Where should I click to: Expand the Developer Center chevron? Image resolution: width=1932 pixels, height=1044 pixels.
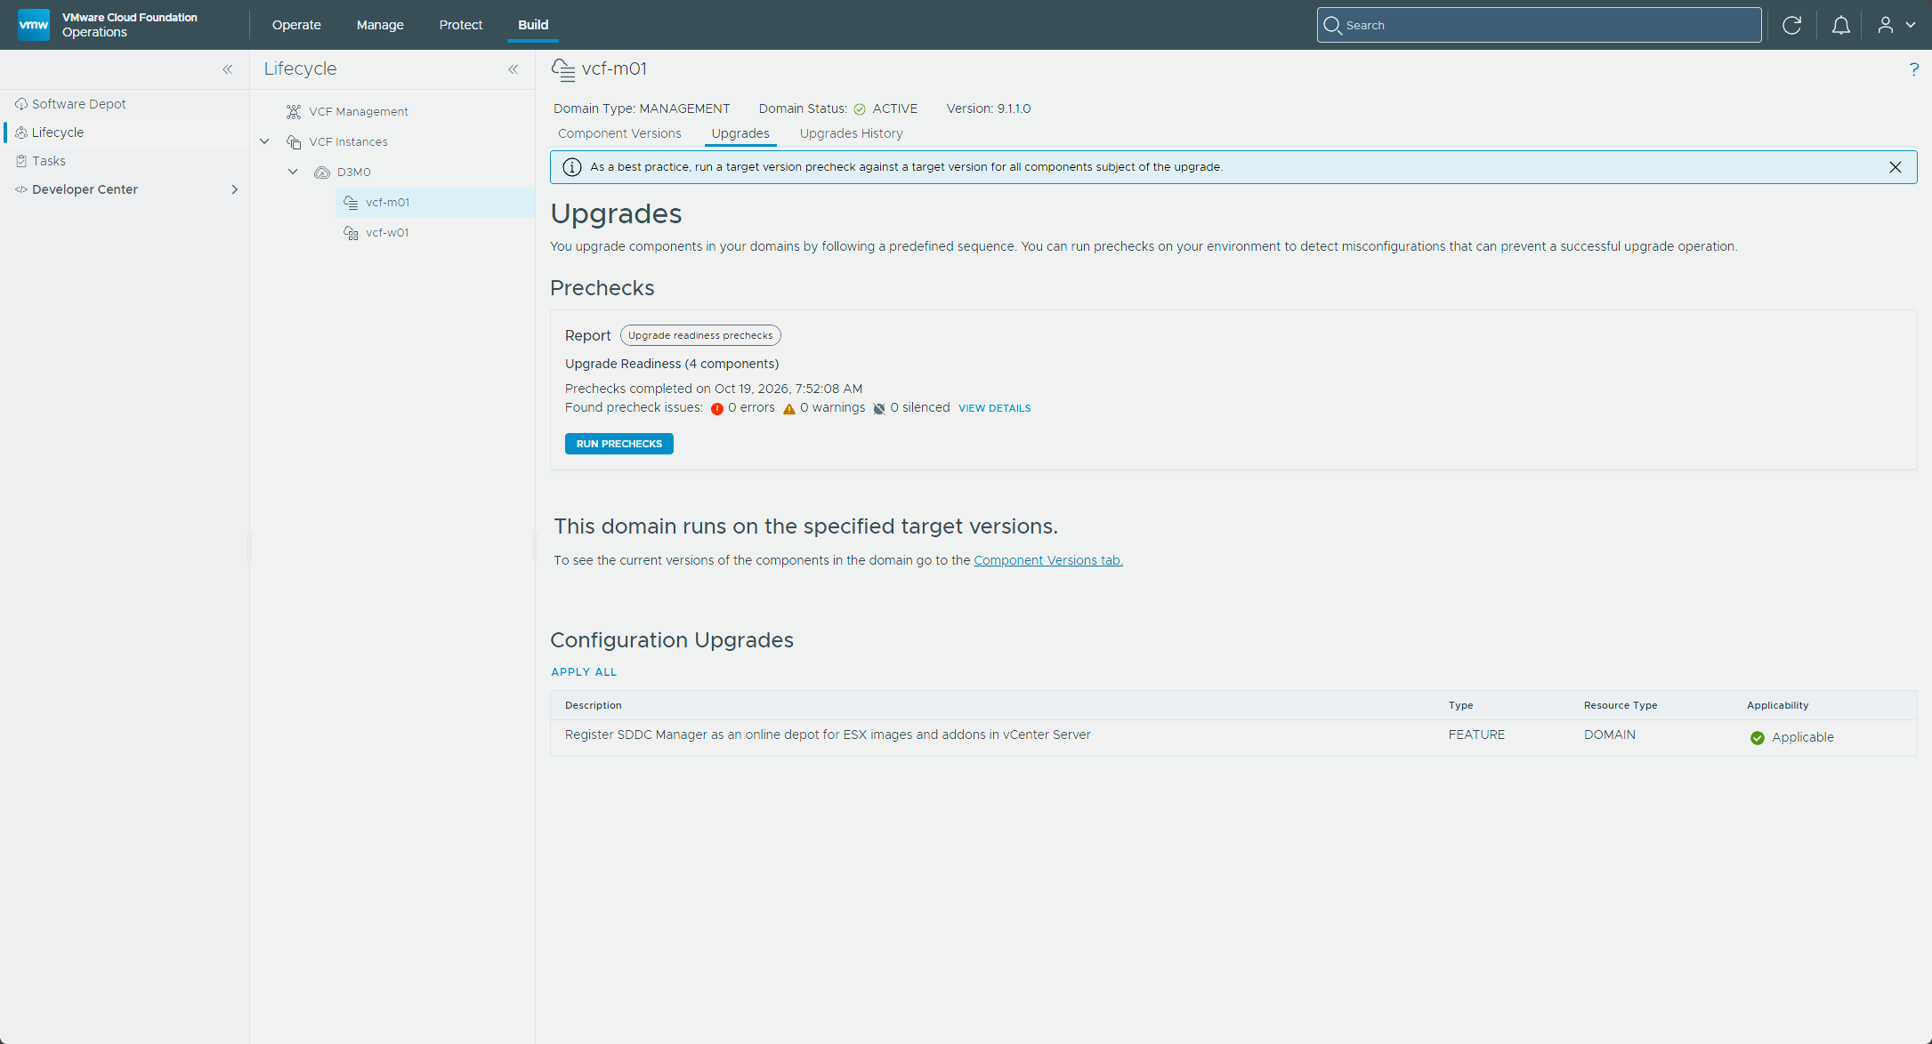235,189
